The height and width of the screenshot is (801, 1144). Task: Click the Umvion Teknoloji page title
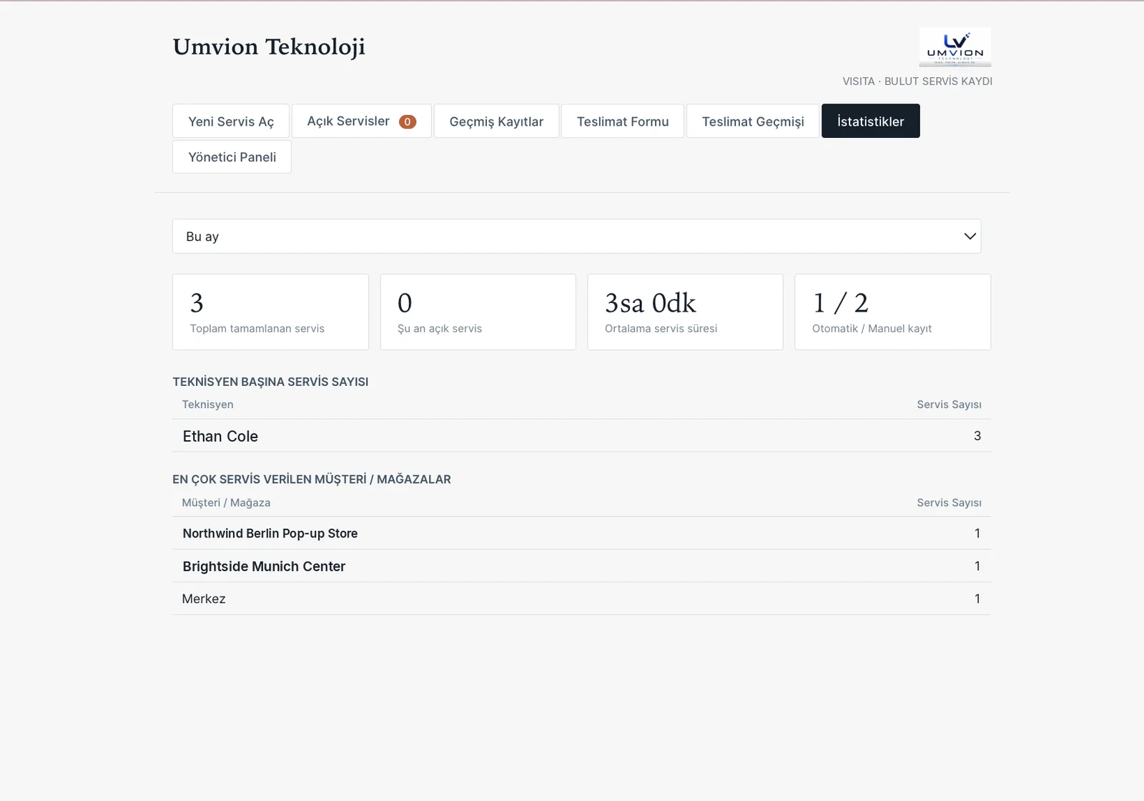coord(269,46)
